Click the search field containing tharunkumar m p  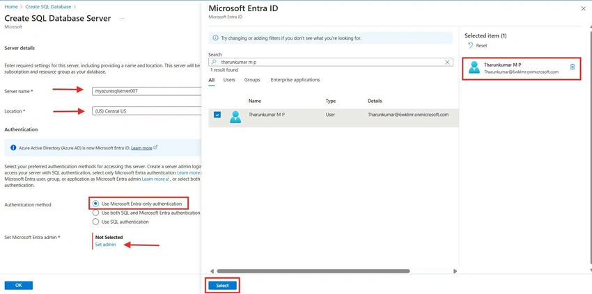click(x=331, y=62)
